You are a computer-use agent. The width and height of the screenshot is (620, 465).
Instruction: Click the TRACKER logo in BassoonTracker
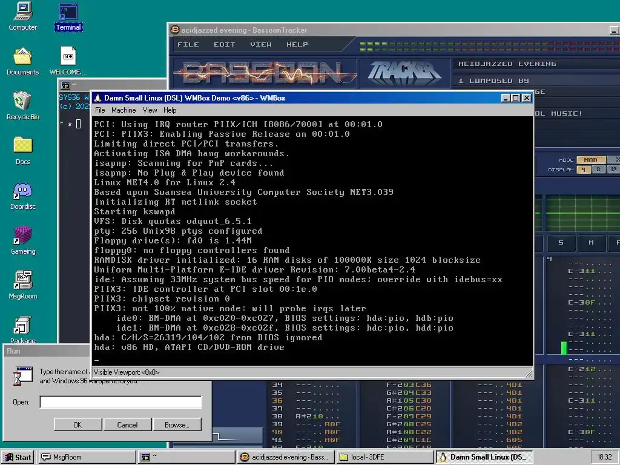[404, 73]
